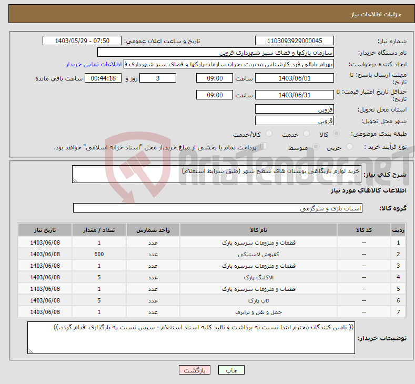Screen dimensions: 415x384
Task: Click the الاکلنگ پارک item name
Action: coord(258,277)
